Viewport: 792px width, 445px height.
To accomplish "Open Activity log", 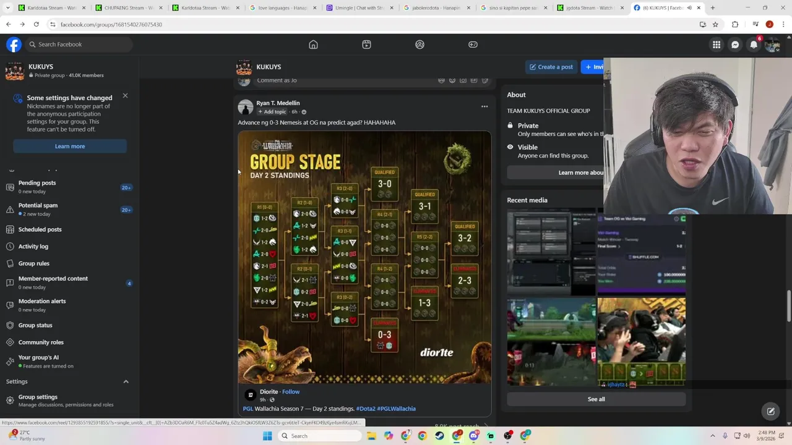I will pos(69,246).
